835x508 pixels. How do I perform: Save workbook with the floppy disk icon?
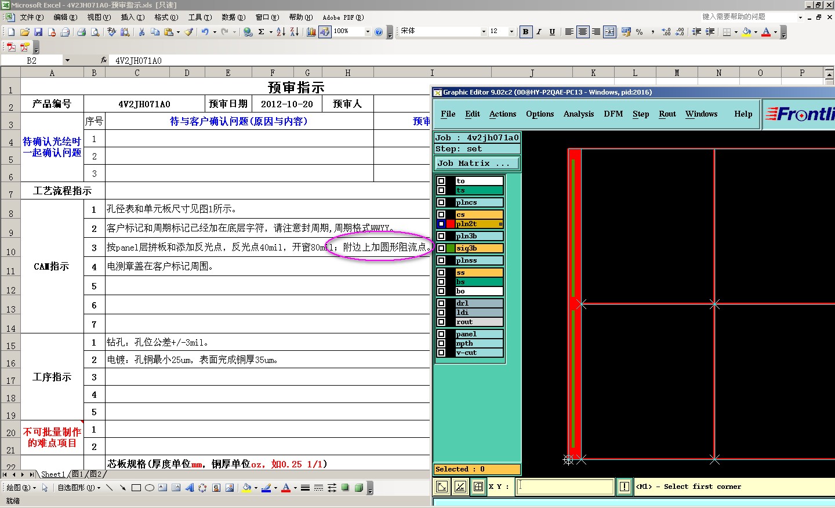(x=38, y=32)
